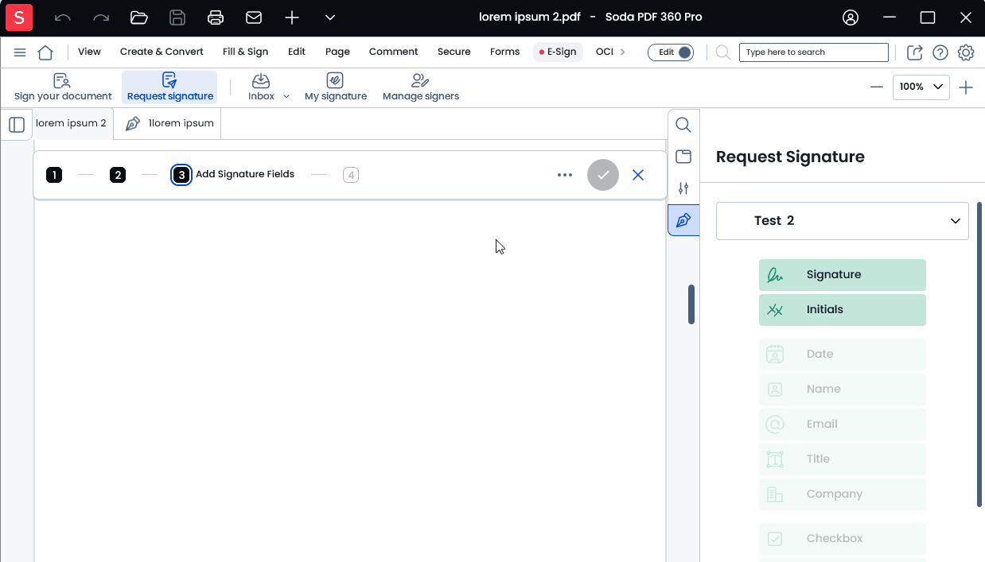Open the 'Test 2' signer dropdown

point(843,221)
